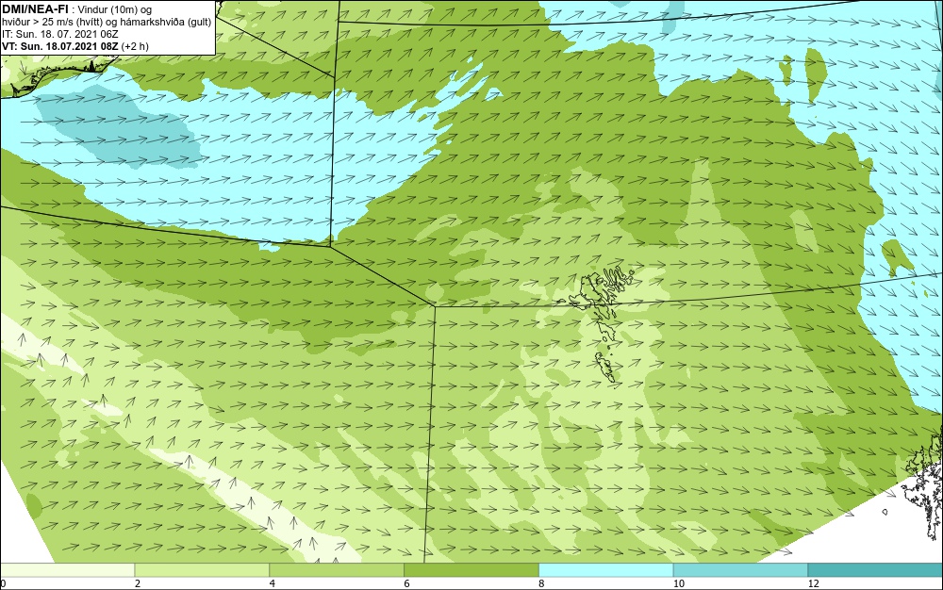Click the 'Vindur (10m) og' label
Screen dimensions: 943x590
[115, 9]
